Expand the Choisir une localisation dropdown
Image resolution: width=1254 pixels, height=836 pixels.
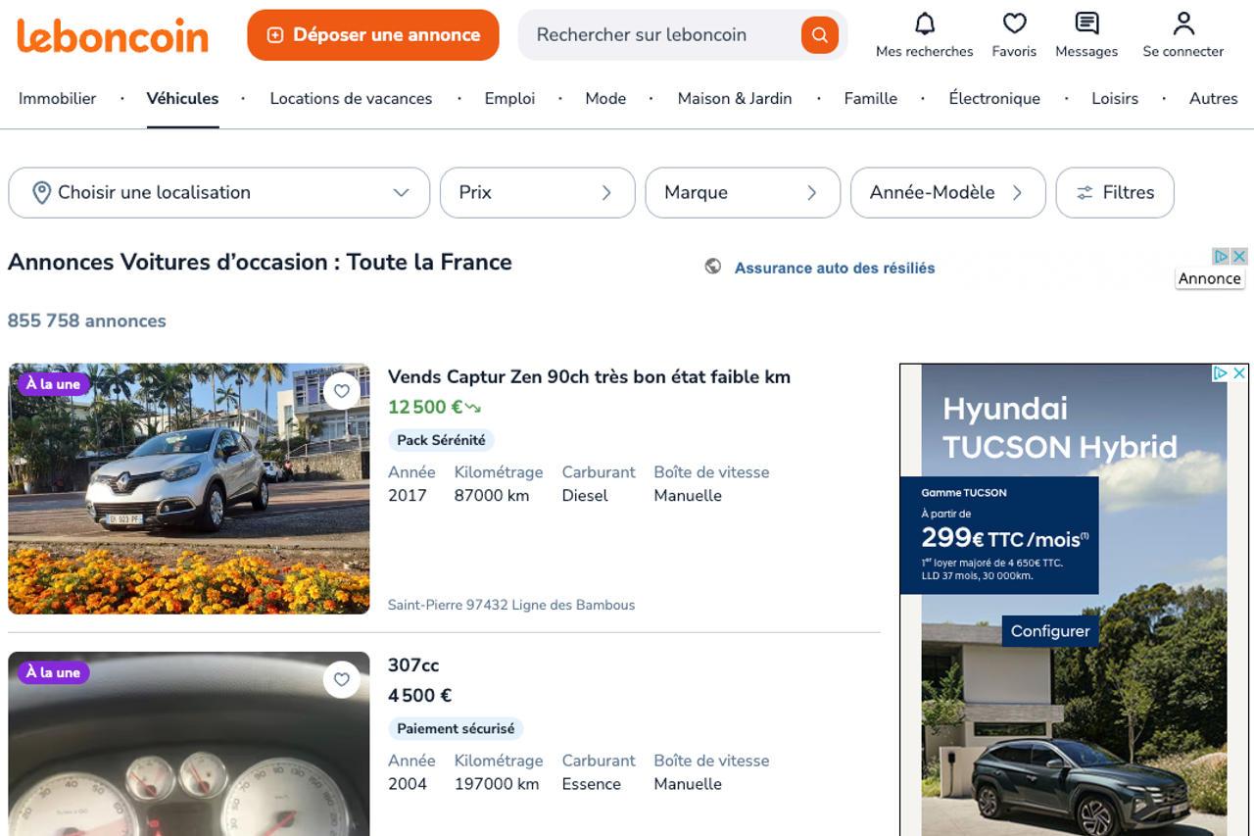(x=402, y=192)
